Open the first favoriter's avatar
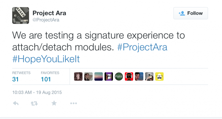 [78, 76]
